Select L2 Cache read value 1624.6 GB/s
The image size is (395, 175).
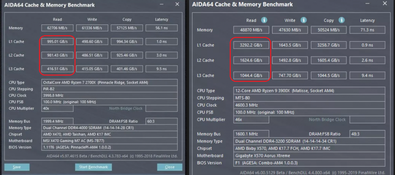[x=251, y=60]
